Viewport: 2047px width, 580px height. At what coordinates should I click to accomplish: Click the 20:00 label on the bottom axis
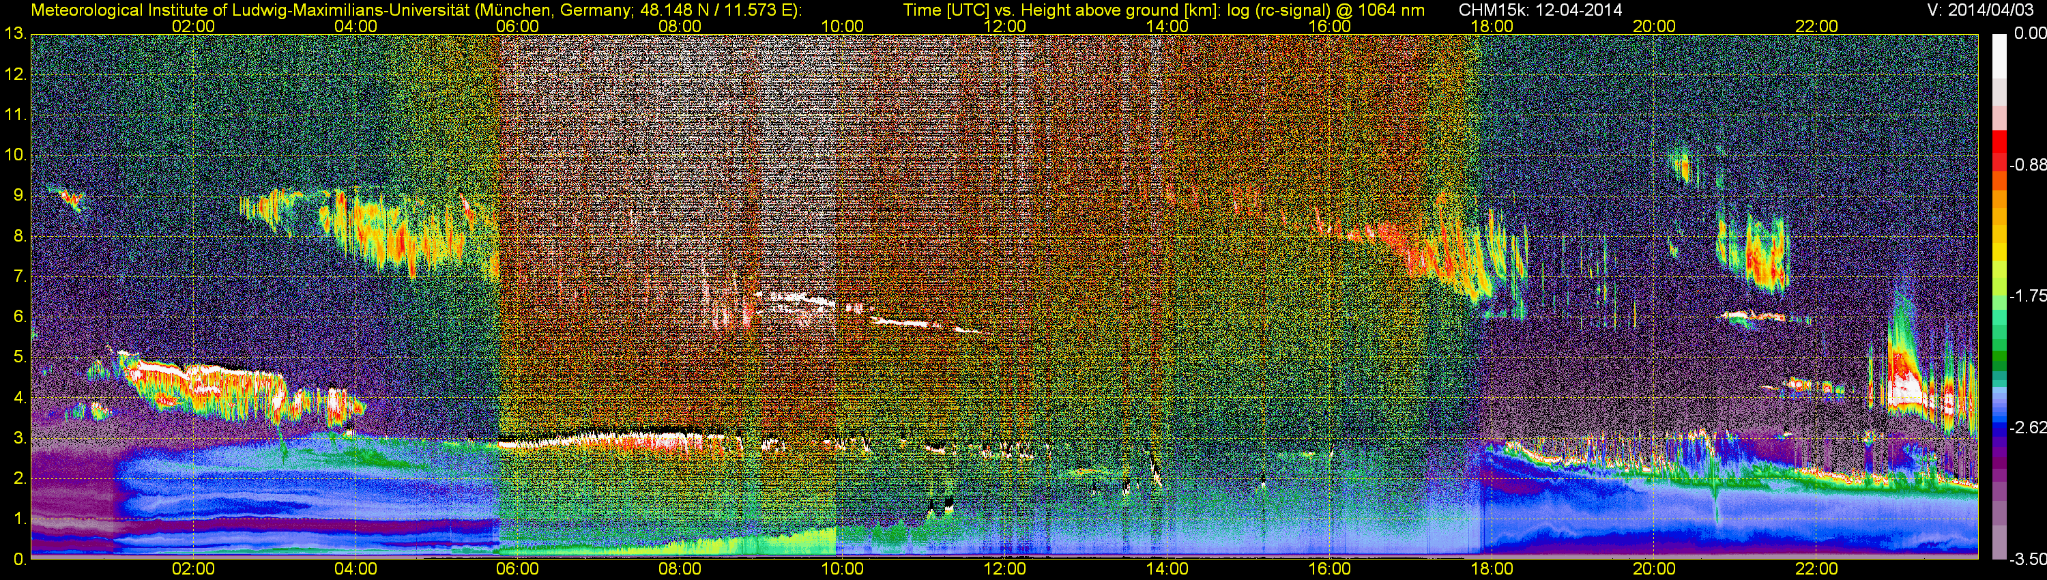(x=1655, y=570)
